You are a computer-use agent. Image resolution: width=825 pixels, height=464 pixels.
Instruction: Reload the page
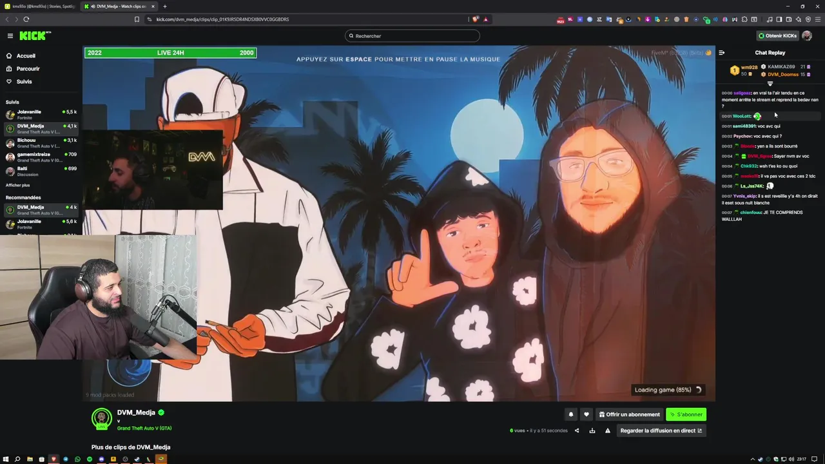click(x=26, y=19)
